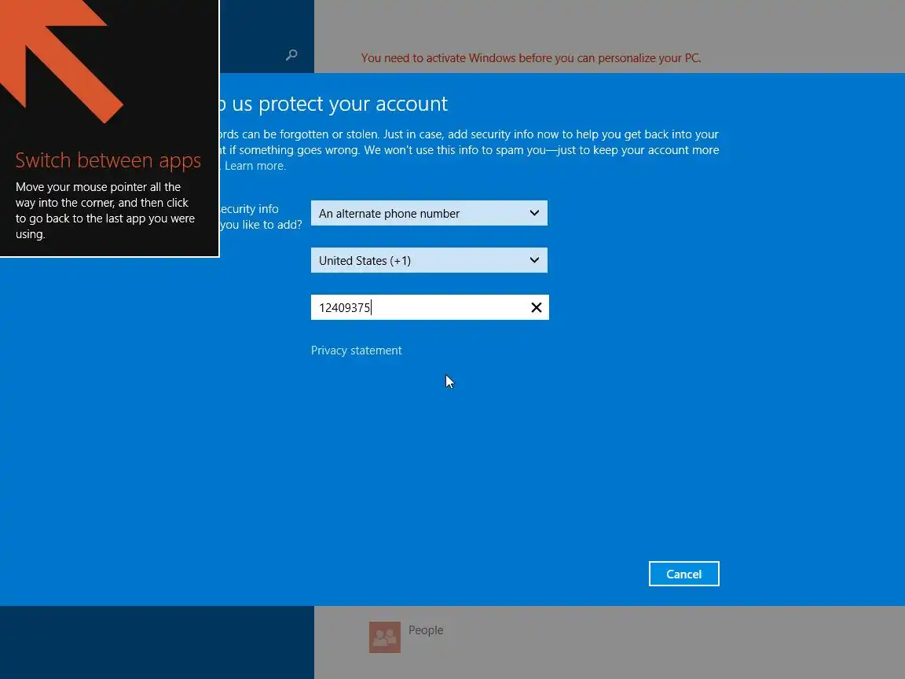Open the Privacy statement link
Screen dimensions: 905x679
[356, 351]
